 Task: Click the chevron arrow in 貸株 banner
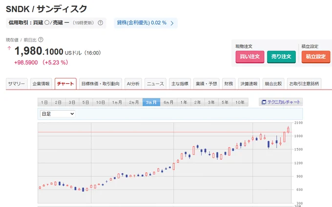pos(172,23)
